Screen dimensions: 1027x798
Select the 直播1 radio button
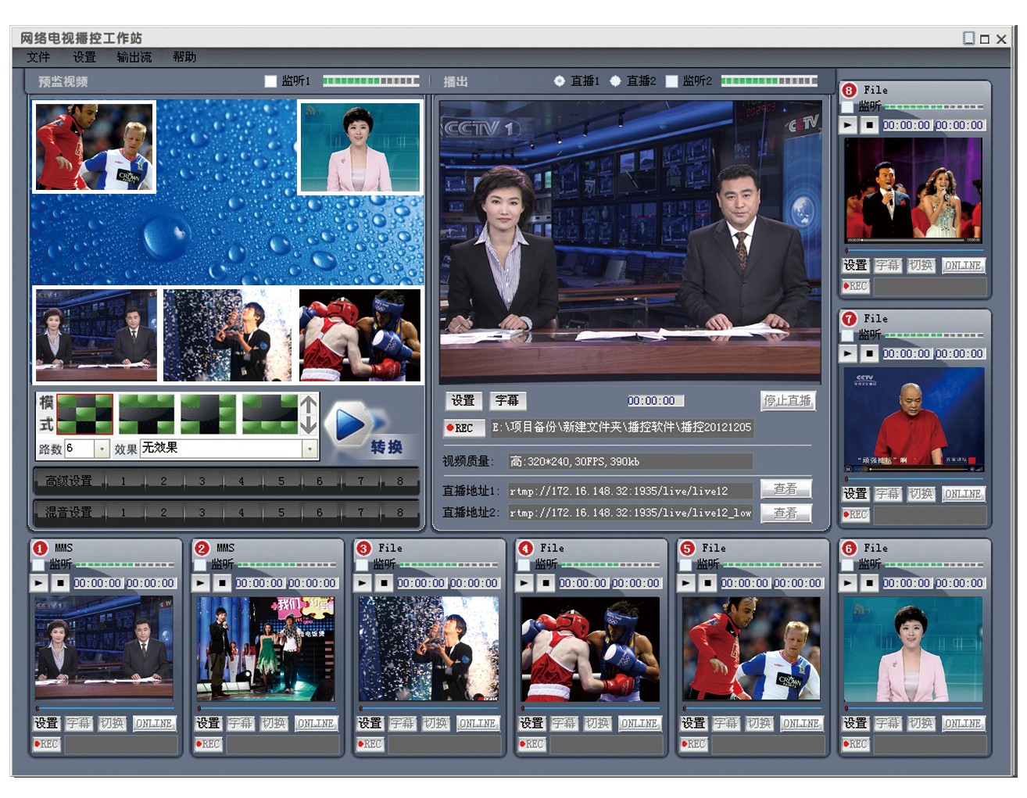[560, 81]
